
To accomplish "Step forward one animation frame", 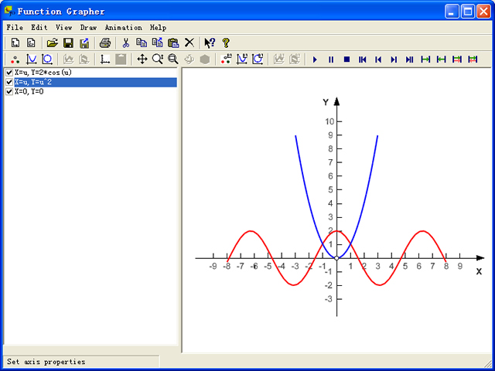I will click(394, 60).
